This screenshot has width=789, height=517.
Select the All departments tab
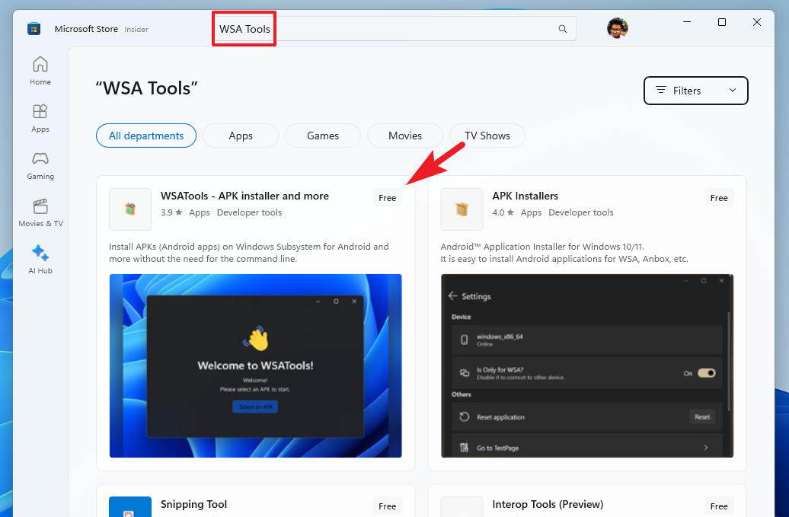pos(146,136)
